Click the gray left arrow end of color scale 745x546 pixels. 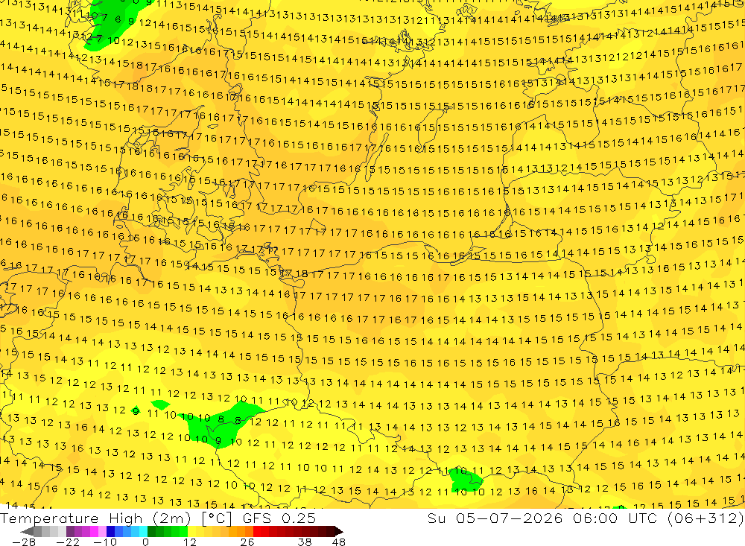click(27, 531)
